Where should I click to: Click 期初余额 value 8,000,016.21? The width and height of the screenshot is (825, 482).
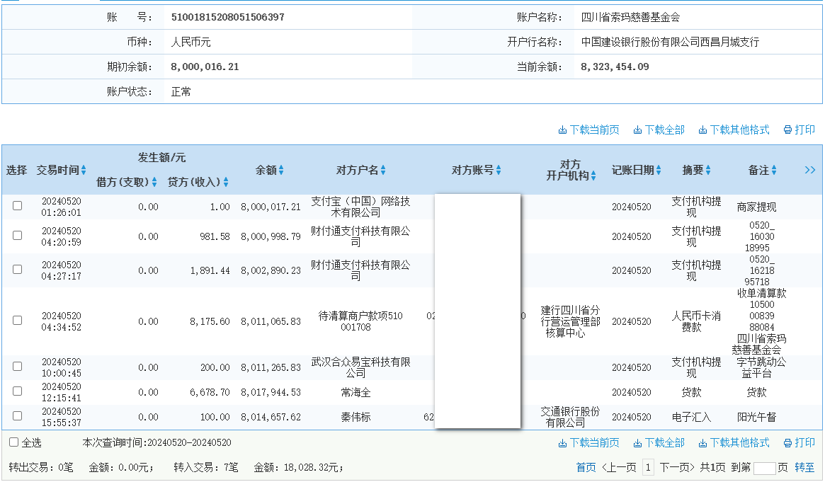pyautogui.click(x=205, y=67)
